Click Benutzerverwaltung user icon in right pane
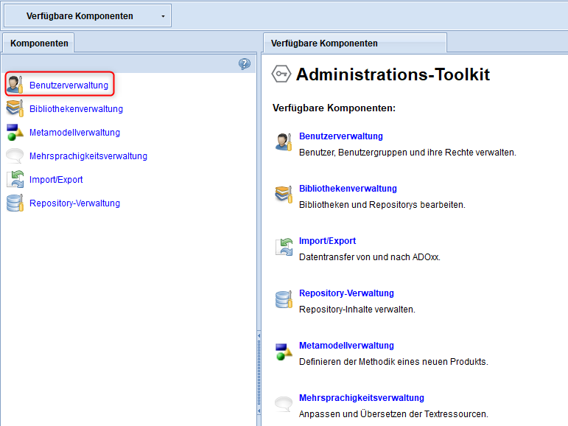Image resolution: width=568 pixels, height=426 pixels. [284, 142]
